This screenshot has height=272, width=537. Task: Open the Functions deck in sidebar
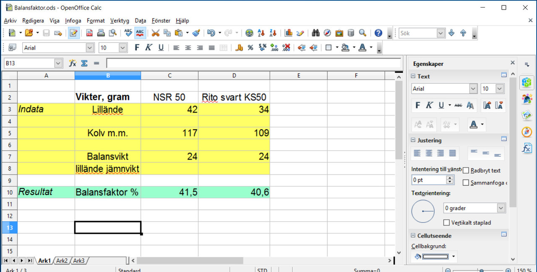pos(527,148)
